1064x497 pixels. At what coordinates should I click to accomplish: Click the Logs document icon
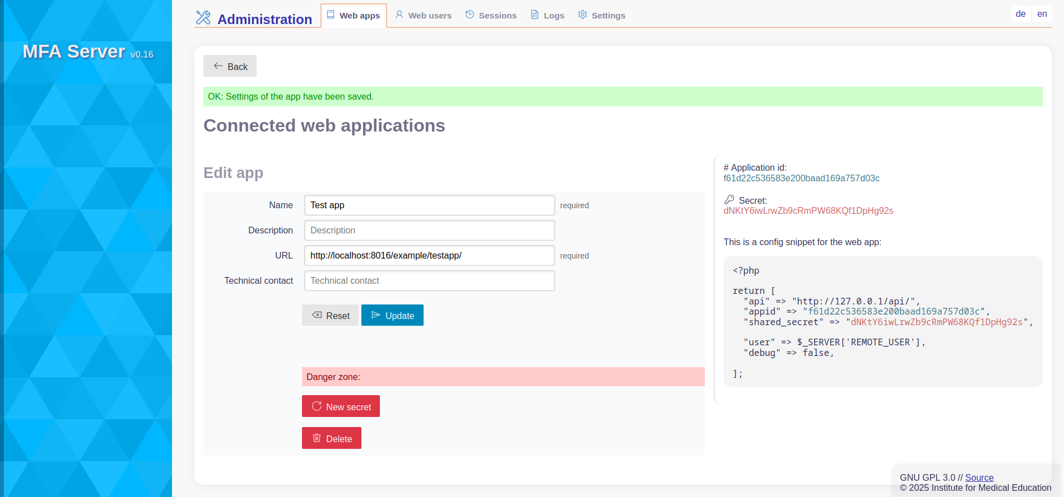(x=535, y=15)
